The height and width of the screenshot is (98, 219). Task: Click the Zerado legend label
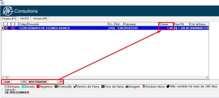(30, 87)
